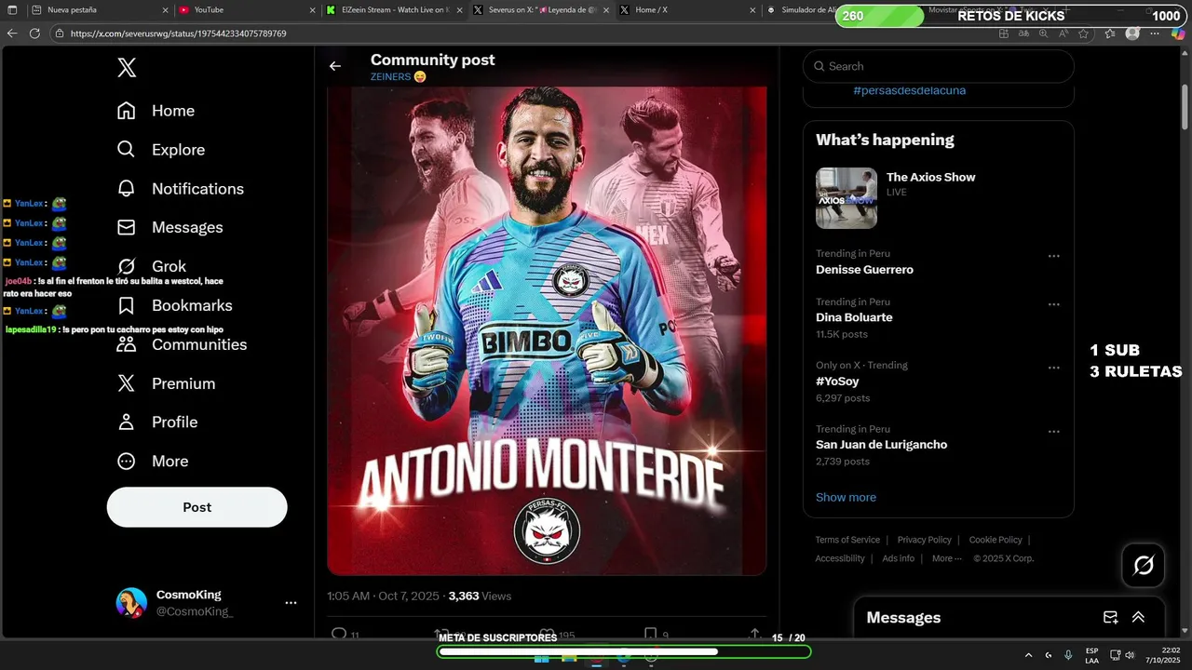The height and width of the screenshot is (670, 1192).
Task: Open Terms of Service link
Action: 847,540
